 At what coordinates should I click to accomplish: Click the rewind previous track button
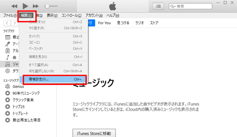coord(14,6)
